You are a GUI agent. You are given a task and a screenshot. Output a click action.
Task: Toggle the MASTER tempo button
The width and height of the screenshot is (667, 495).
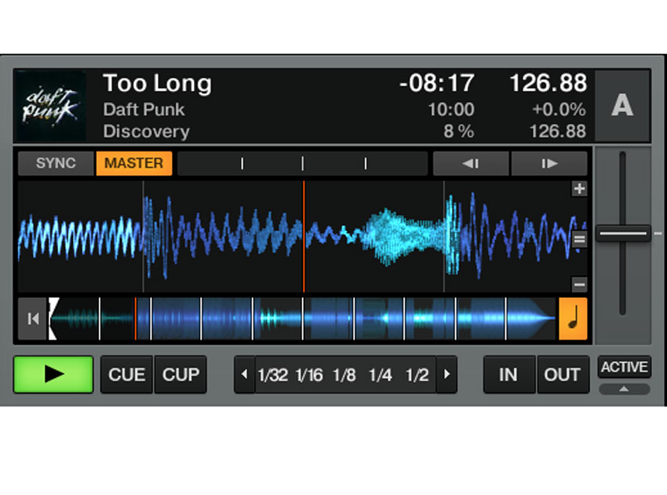point(134,163)
